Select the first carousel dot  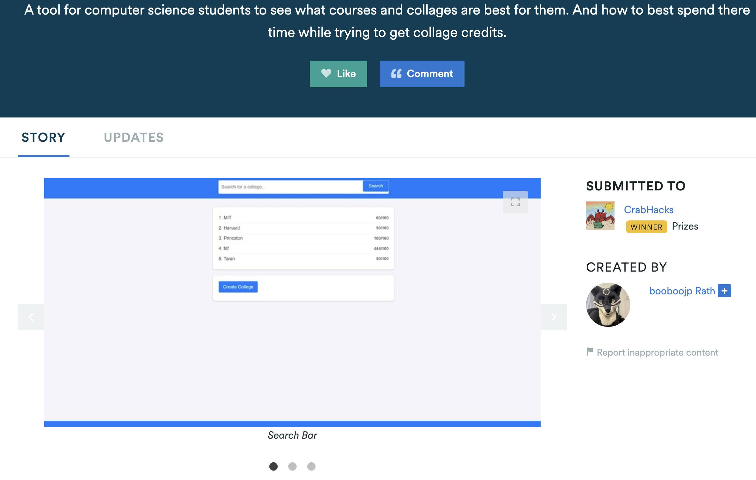tap(273, 466)
